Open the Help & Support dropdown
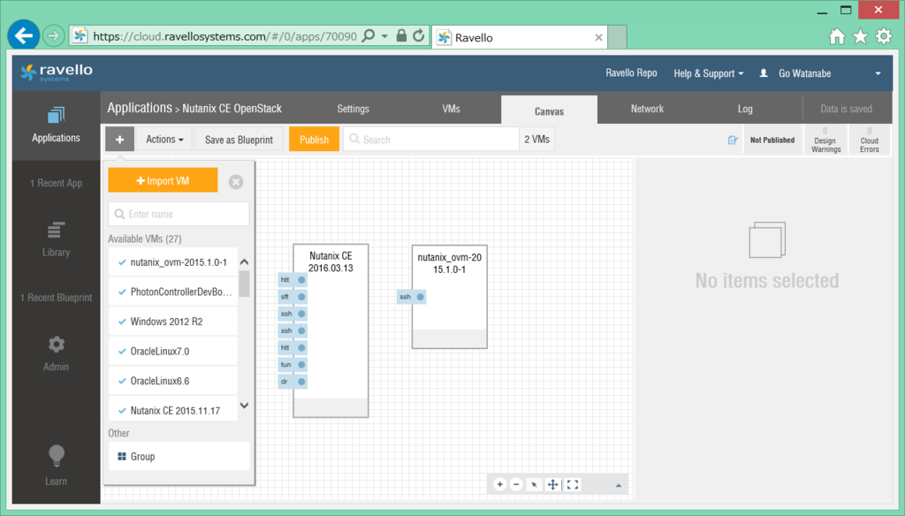The width and height of the screenshot is (905, 516). tap(708, 73)
